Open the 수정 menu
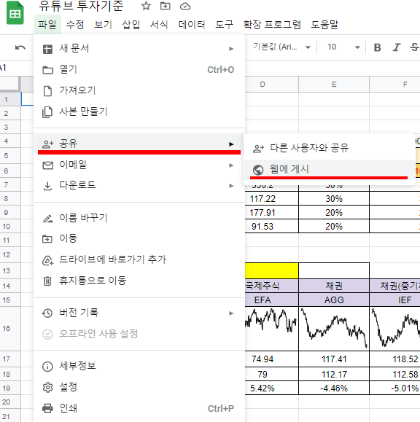Image resolution: width=420 pixels, height=422 pixels. coord(75,25)
